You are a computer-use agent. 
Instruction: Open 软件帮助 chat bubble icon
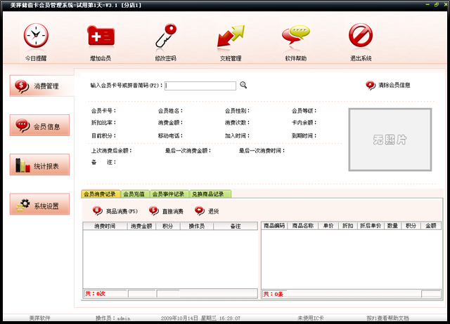(x=295, y=36)
